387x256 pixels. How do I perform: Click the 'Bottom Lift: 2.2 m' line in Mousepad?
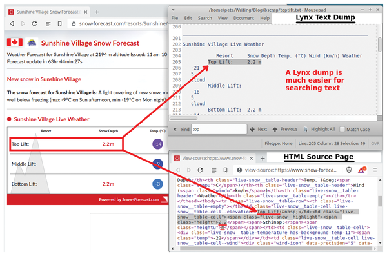click(234, 110)
